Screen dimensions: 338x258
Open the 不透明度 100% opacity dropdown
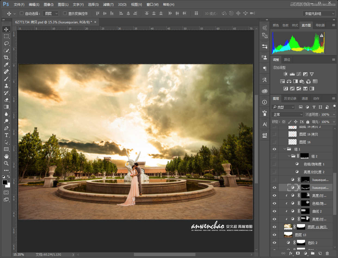point(334,114)
